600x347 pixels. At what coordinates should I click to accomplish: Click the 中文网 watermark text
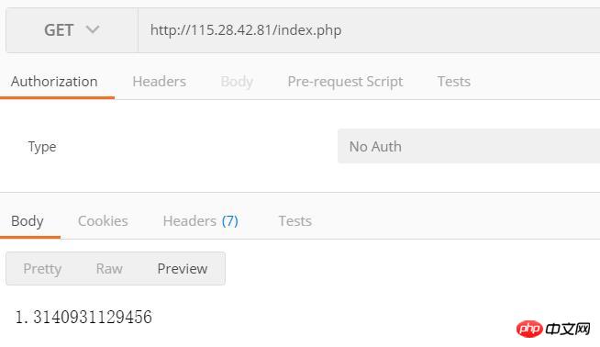click(568, 329)
